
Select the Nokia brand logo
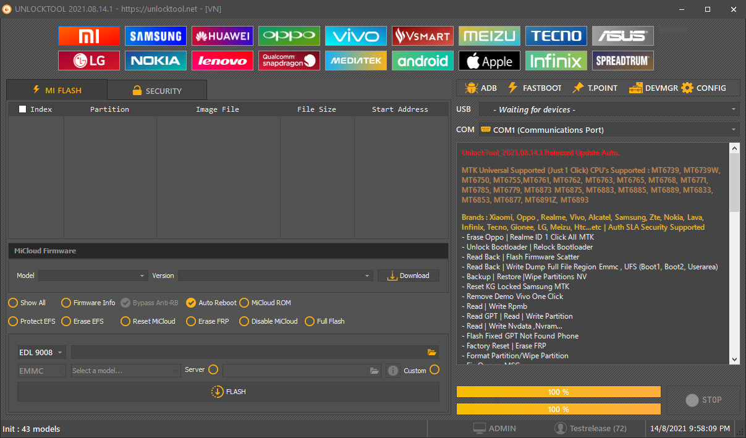click(156, 61)
